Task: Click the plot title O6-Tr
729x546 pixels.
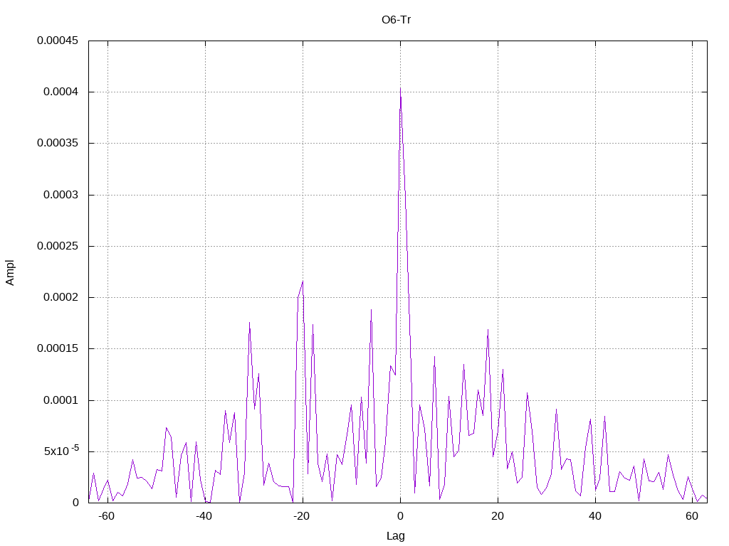Action: point(396,20)
